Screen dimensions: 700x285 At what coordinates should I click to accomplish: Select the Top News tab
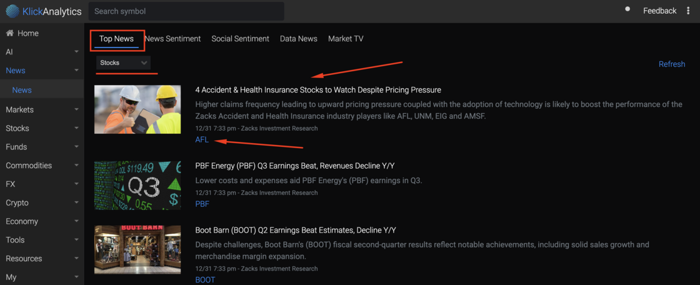click(116, 39)
